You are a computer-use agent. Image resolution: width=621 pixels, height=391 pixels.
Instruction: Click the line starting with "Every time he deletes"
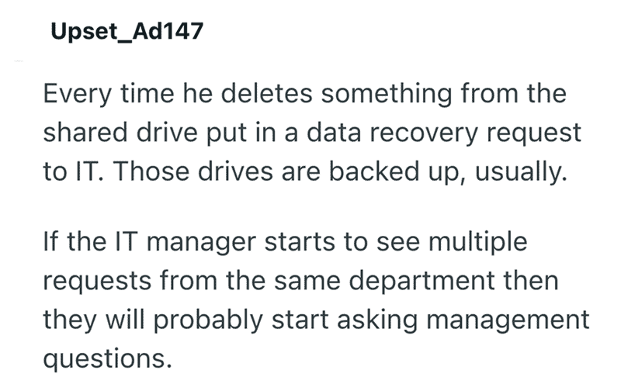[x=305, y=95]
